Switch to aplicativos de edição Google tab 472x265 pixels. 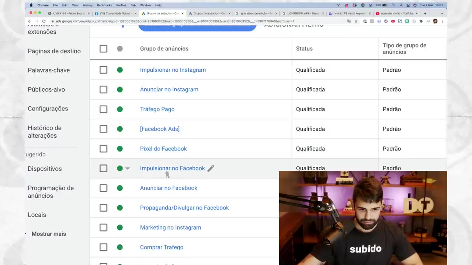point(256,14)
